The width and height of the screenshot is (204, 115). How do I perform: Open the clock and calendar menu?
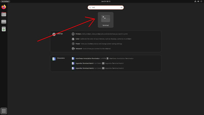106,1
